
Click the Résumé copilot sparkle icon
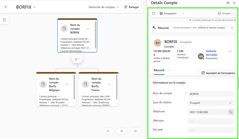point(154,28)
